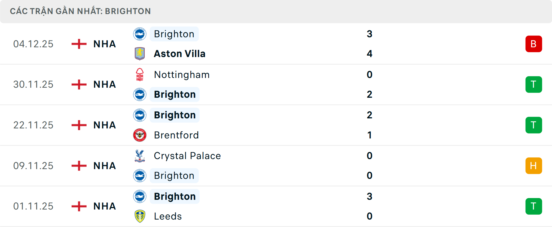This screenshot has width=552, height=227.
Task: Click the Brighton club crest next to Aston Villa match
Action: click(x=140, y=34)
